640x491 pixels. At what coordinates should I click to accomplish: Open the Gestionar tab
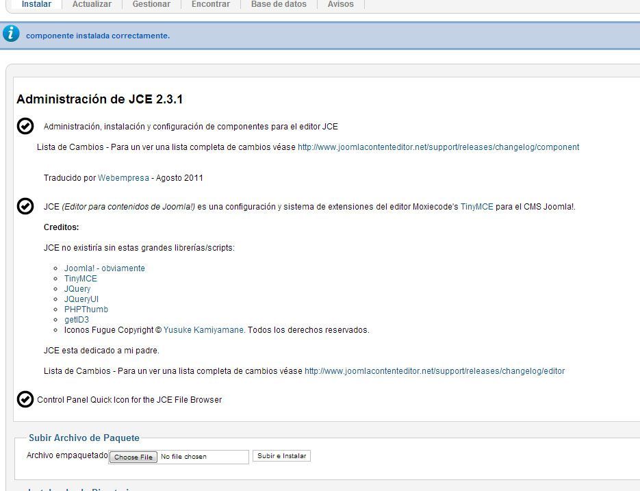pyautogui.click(x=151, y=4)
